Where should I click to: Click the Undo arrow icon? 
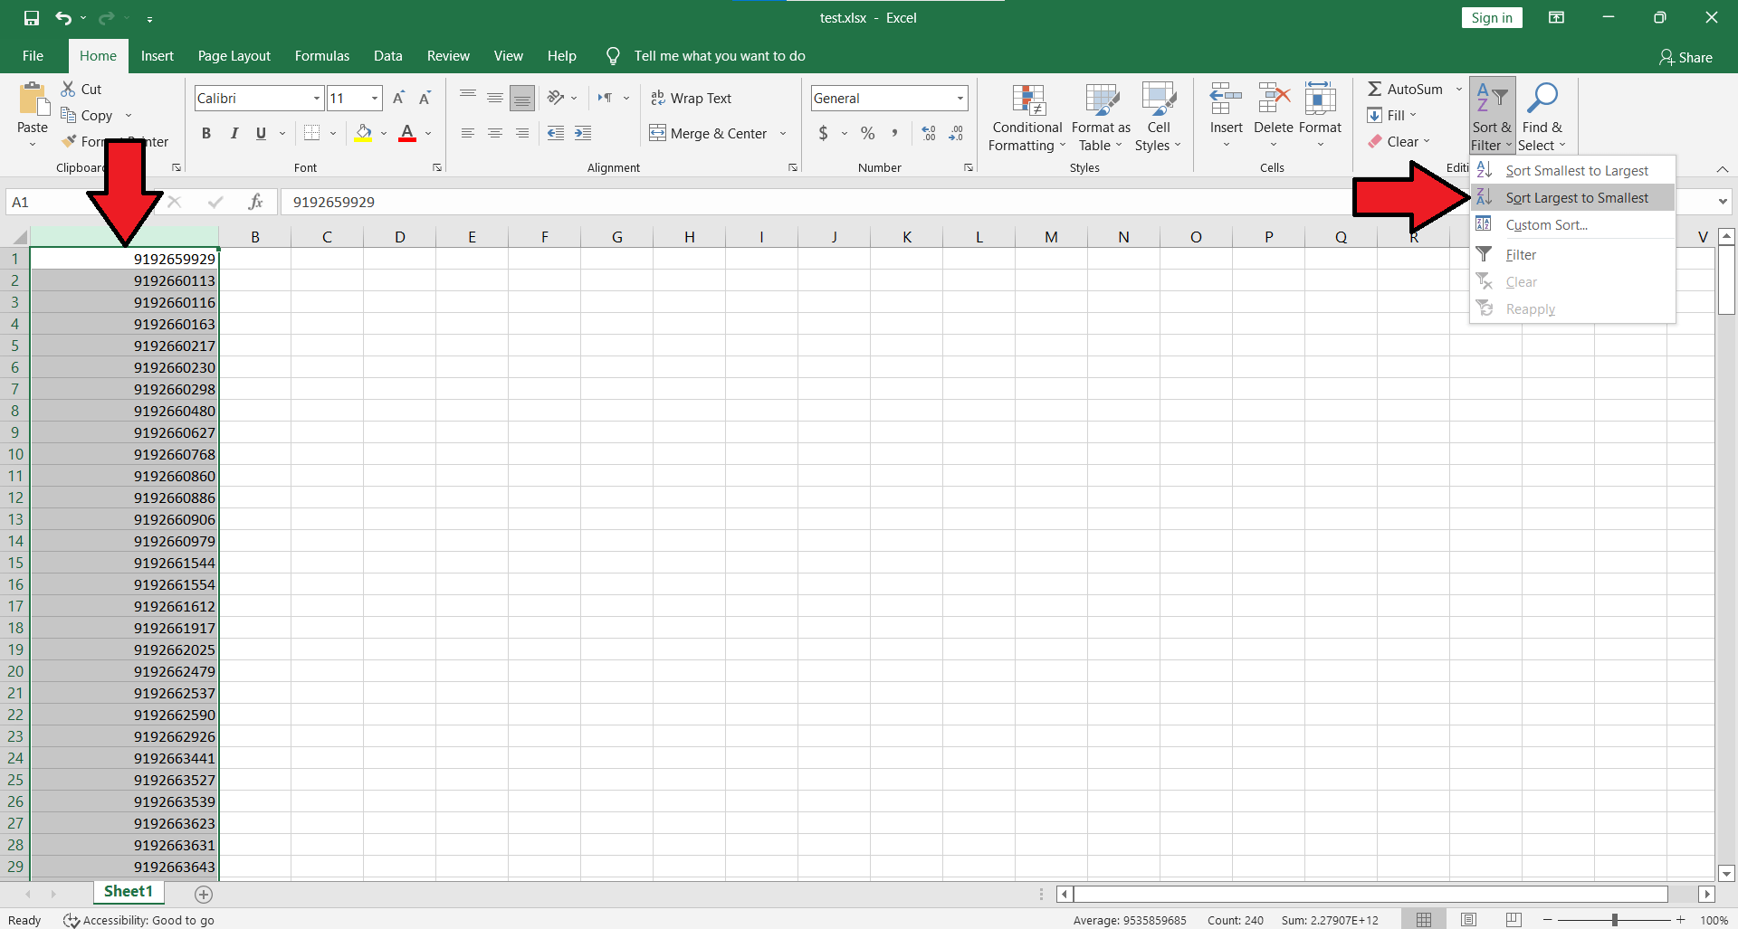coord(62,18)
